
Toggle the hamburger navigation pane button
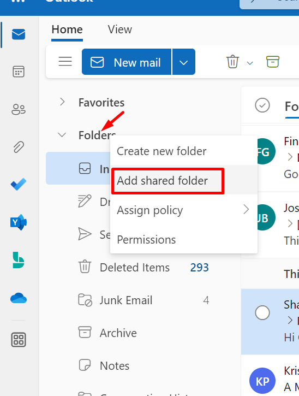pos(65,62)
